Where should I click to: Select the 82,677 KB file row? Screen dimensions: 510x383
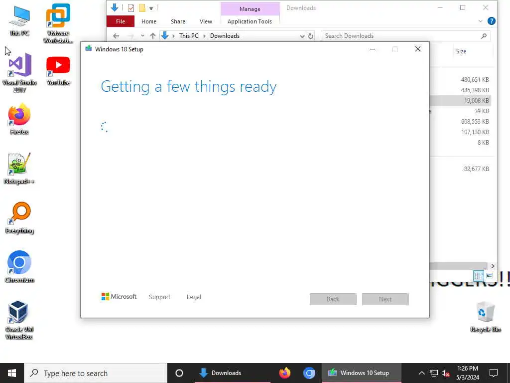point(460,169)
